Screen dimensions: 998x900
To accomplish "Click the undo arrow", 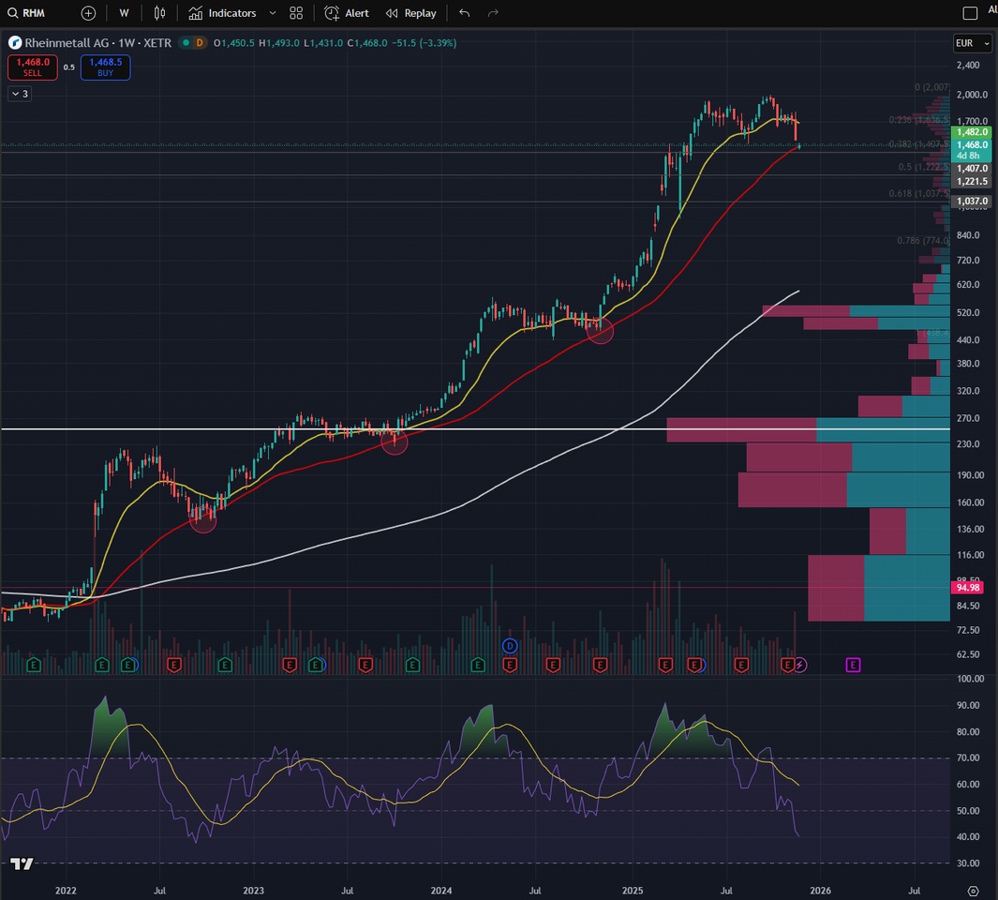I will tap(465, 13).
